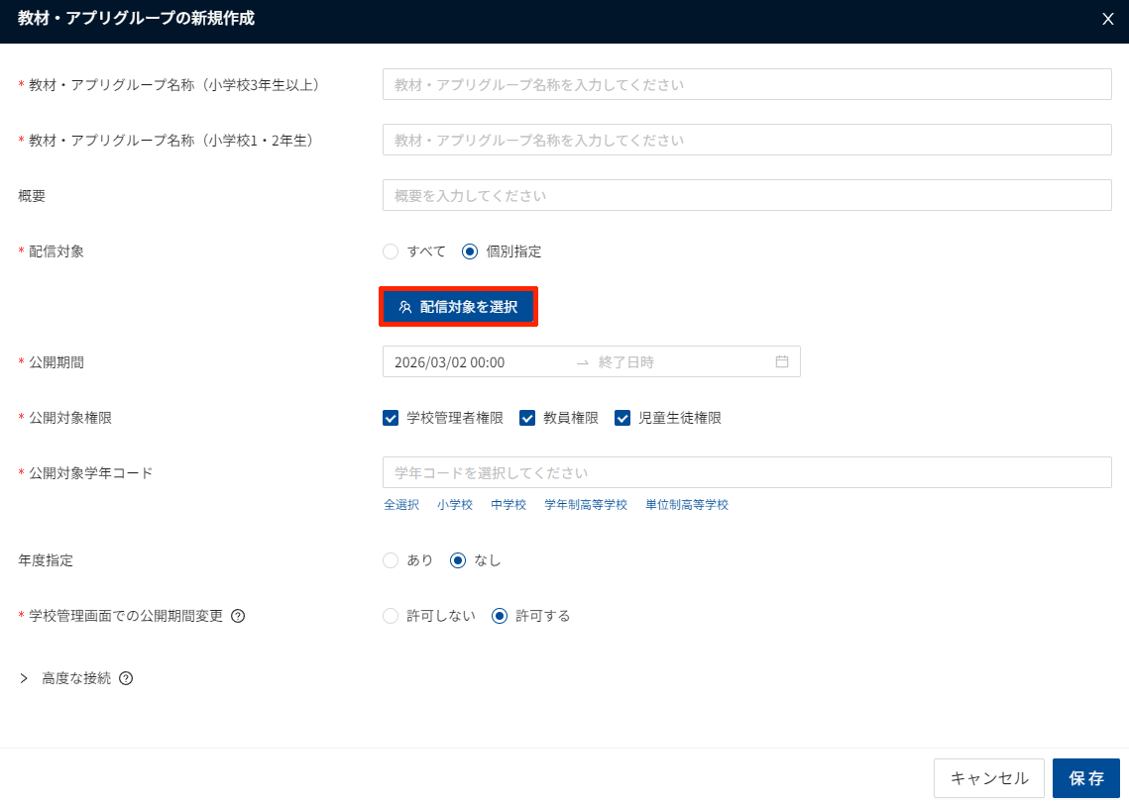Open the 公開対象学年コード dropdown
Viewport: 1129px width, 803px height.
[x=746, y=472]
